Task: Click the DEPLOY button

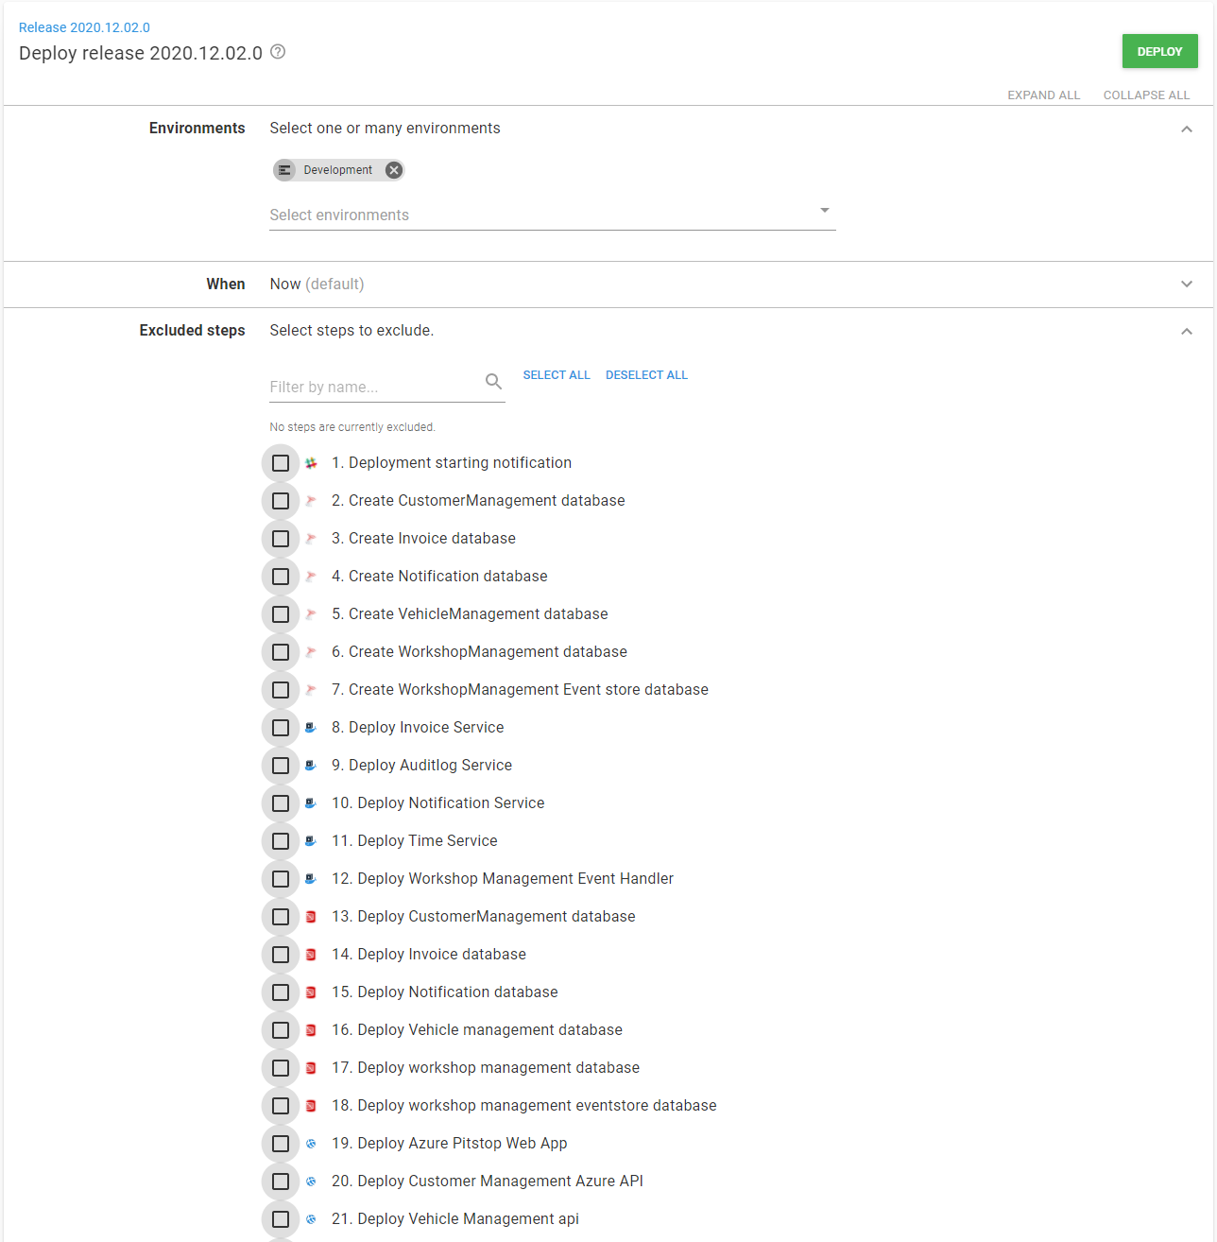Action: point(1159,51)
